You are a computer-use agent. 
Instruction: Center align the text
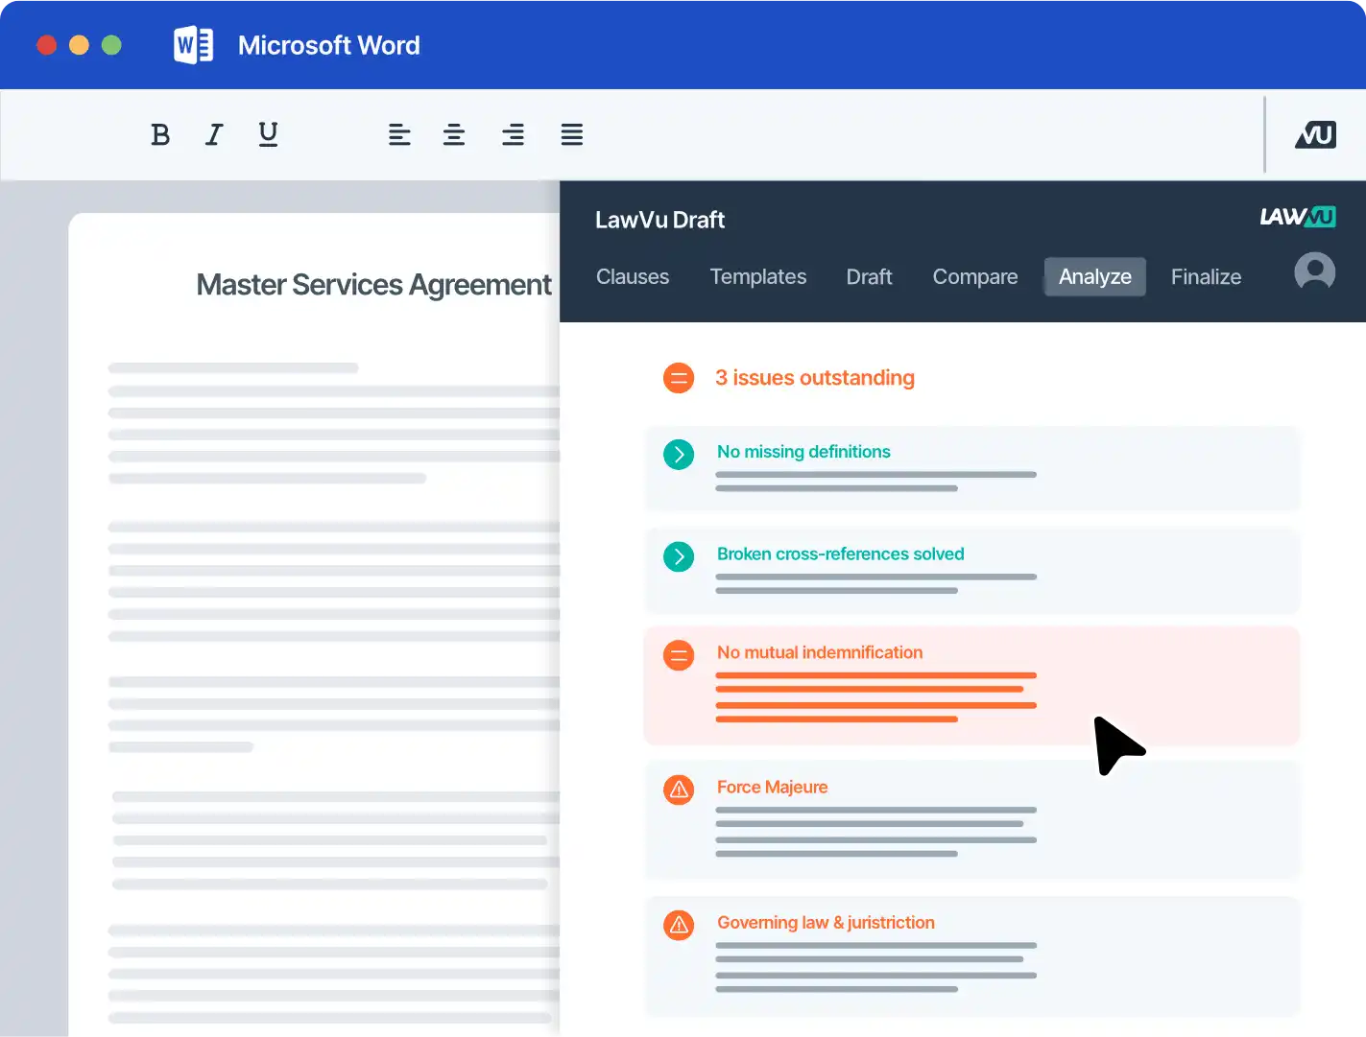pyautogui.click(x=454, y=135)
